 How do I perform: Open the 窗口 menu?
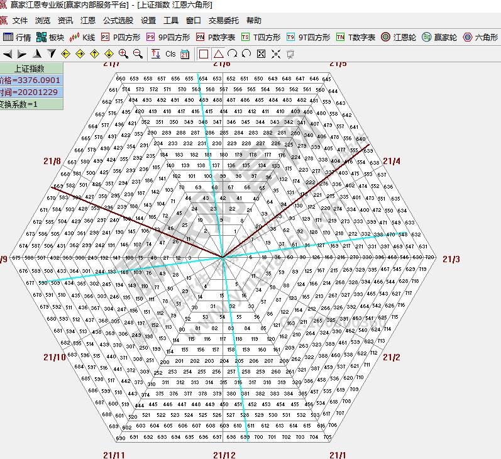point(194,21)
